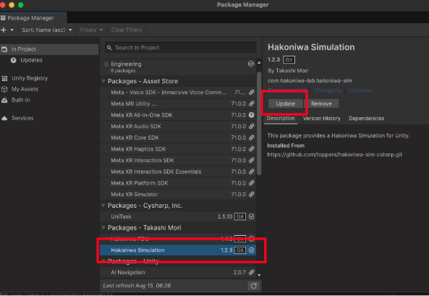This screenshot has width=429, height=296.
Task: Select In Project in the sidebar
Action: pos(49,49)
